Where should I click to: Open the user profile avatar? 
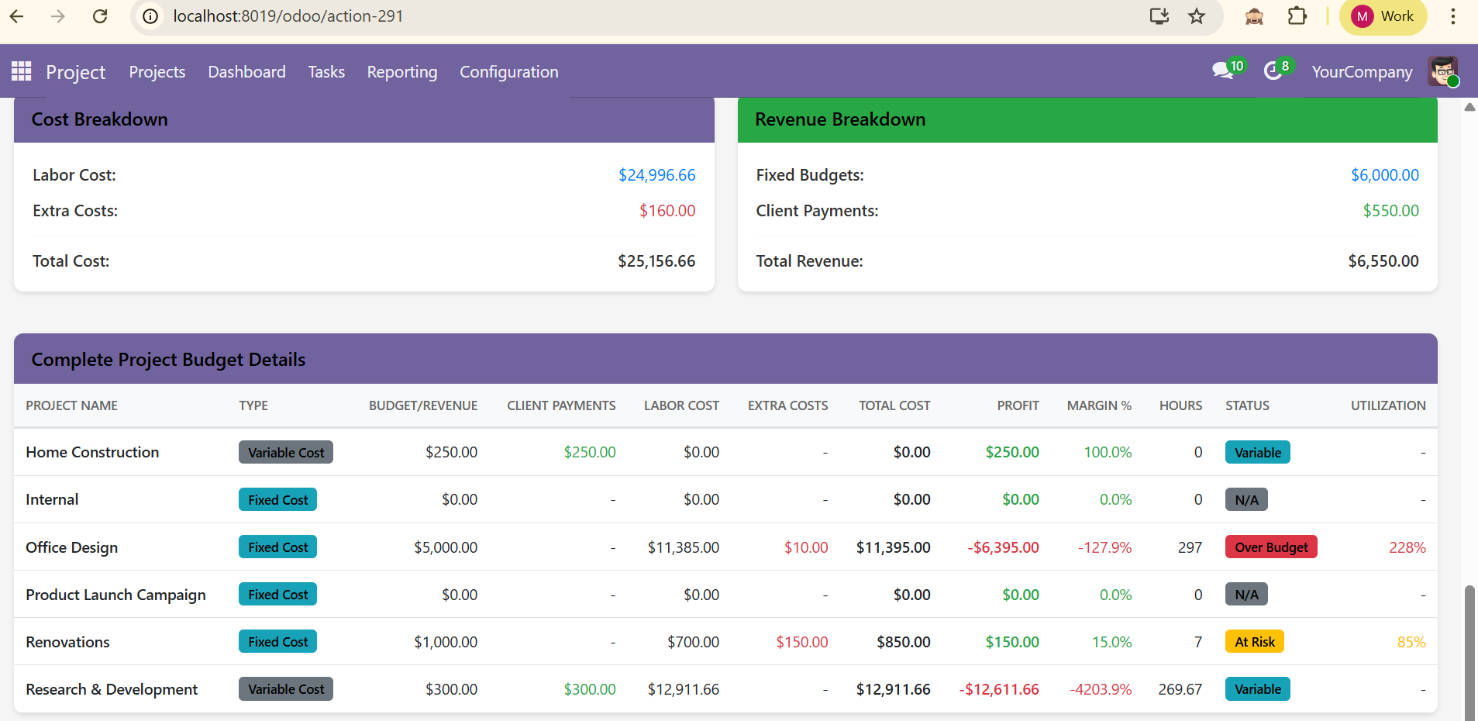(1443, 71)
